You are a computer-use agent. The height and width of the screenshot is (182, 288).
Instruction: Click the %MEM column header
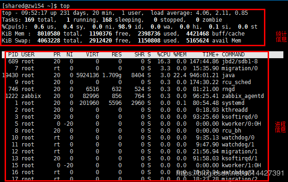pos(180,55)
